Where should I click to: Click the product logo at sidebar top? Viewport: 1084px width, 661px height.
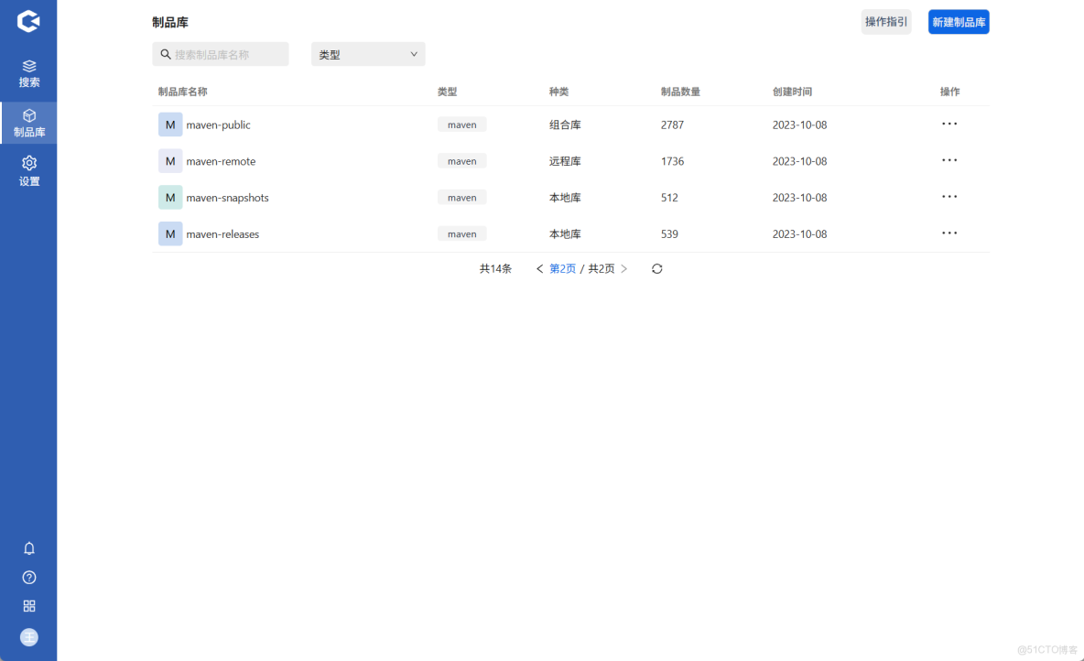click(x=28, y=20)
